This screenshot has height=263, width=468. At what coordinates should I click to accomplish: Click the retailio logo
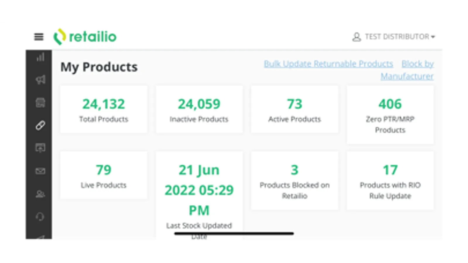pyautogui.click(x=85, y=37)
